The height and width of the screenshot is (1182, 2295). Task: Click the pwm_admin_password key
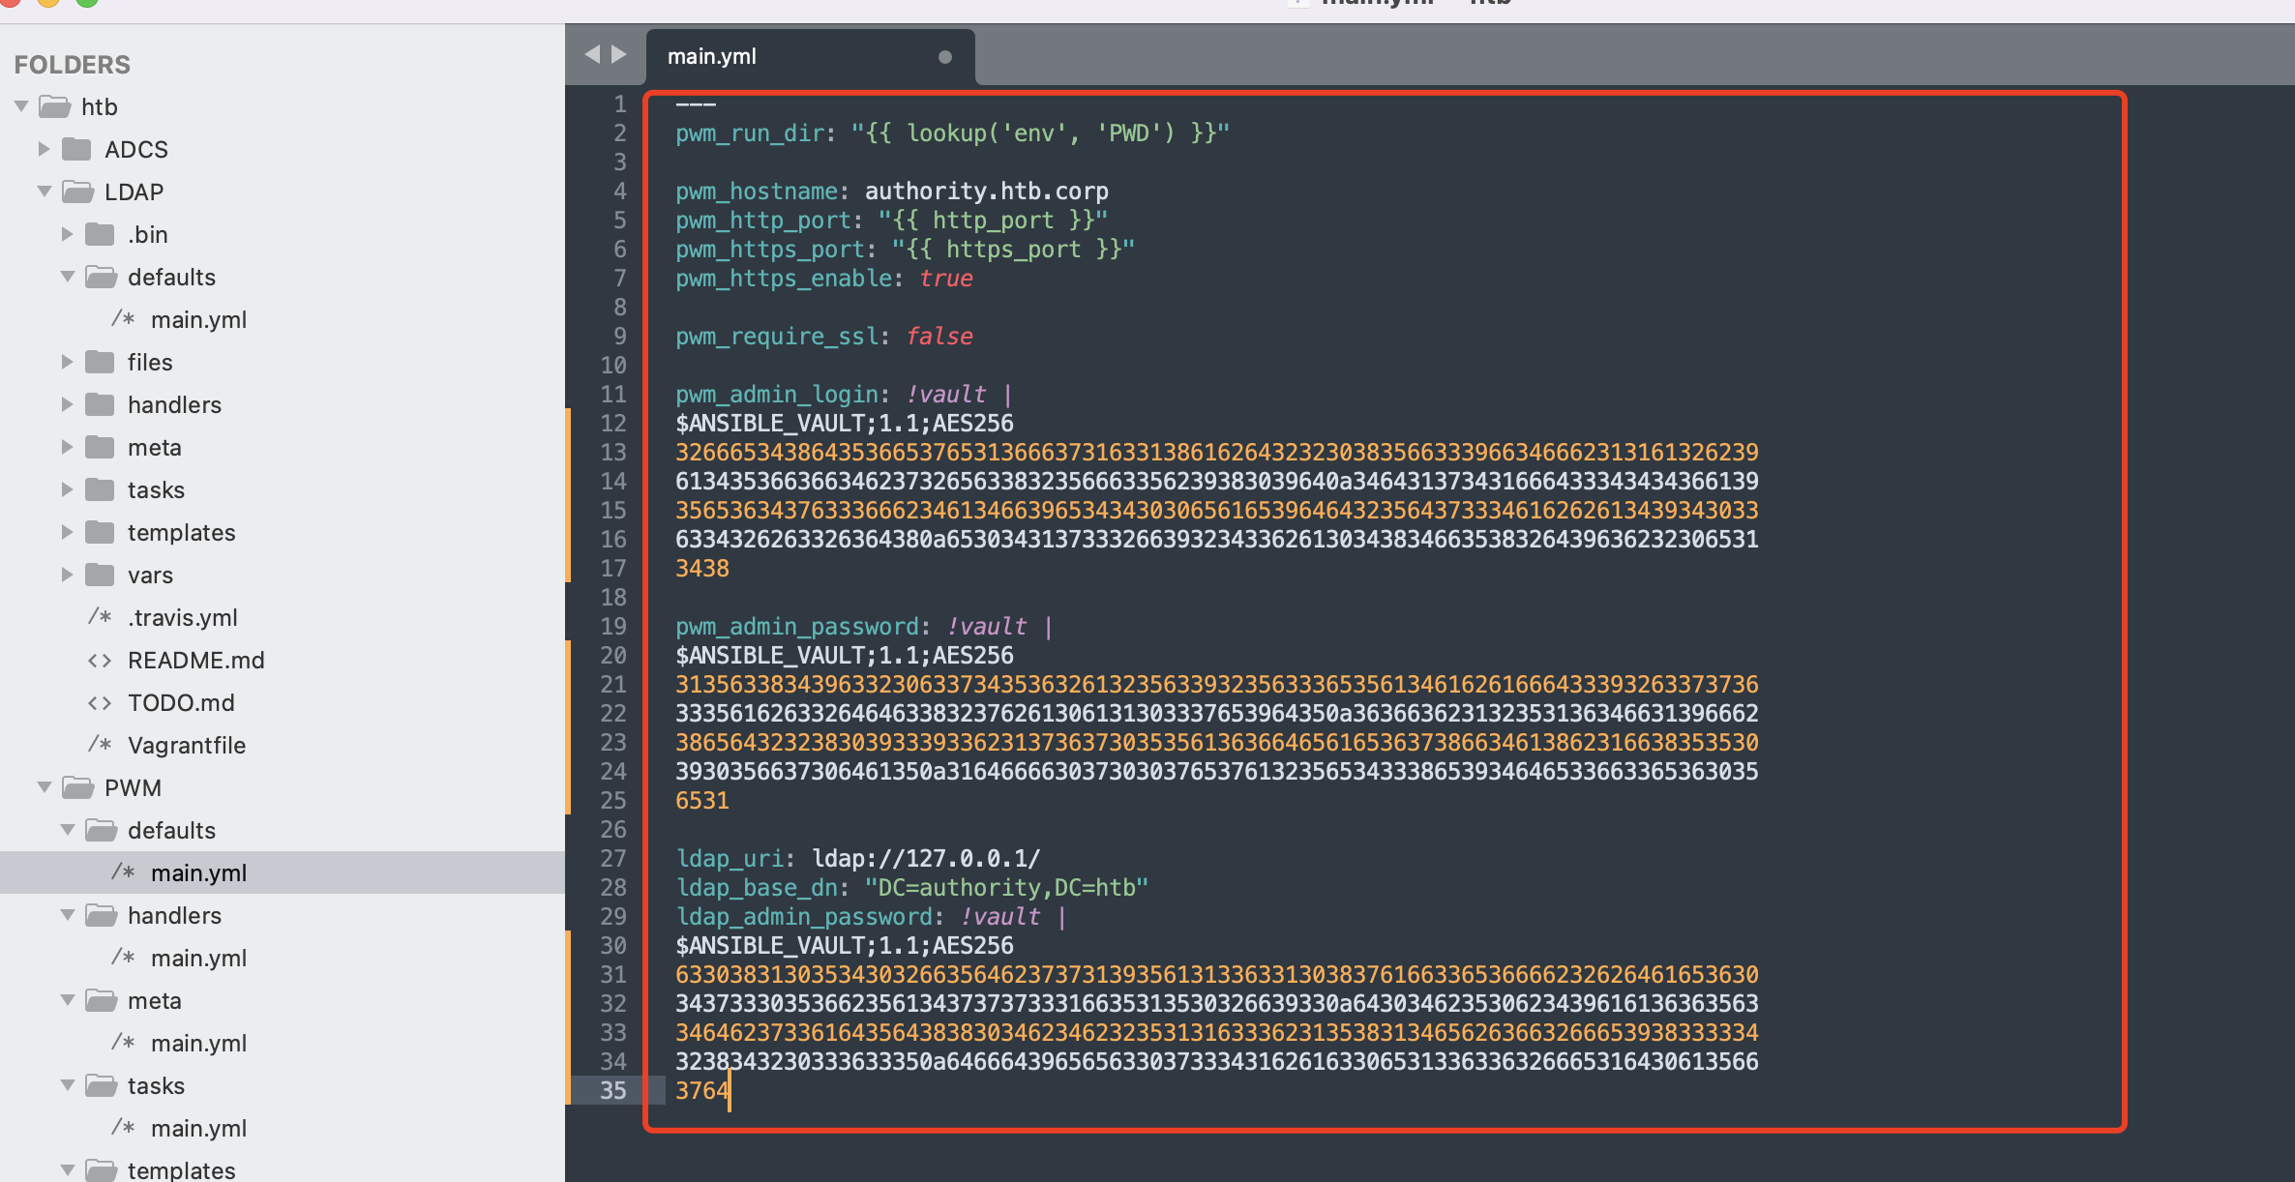[797, 626]
